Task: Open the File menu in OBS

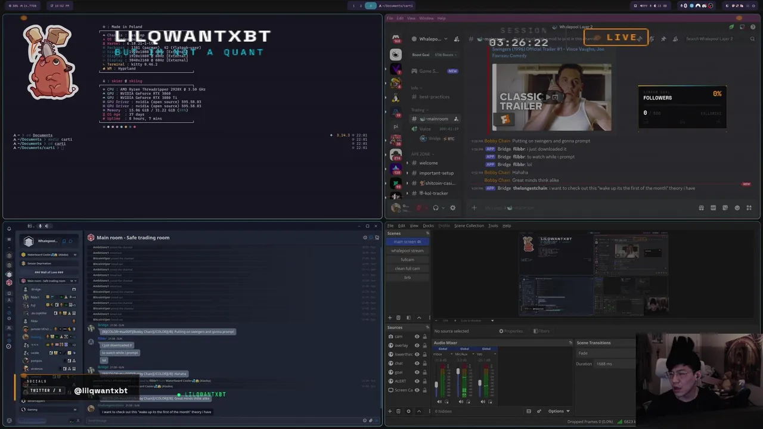Action: [x=390, y=226]
